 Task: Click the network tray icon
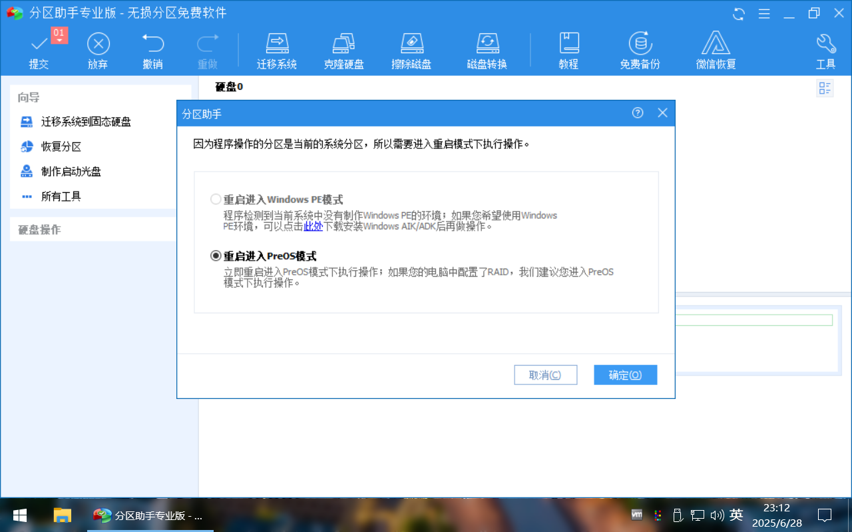tap(697, 515)
